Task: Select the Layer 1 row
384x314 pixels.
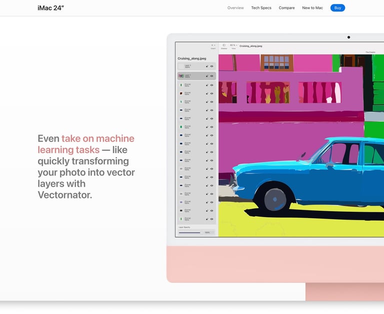Action: click(x=196, y=76)
